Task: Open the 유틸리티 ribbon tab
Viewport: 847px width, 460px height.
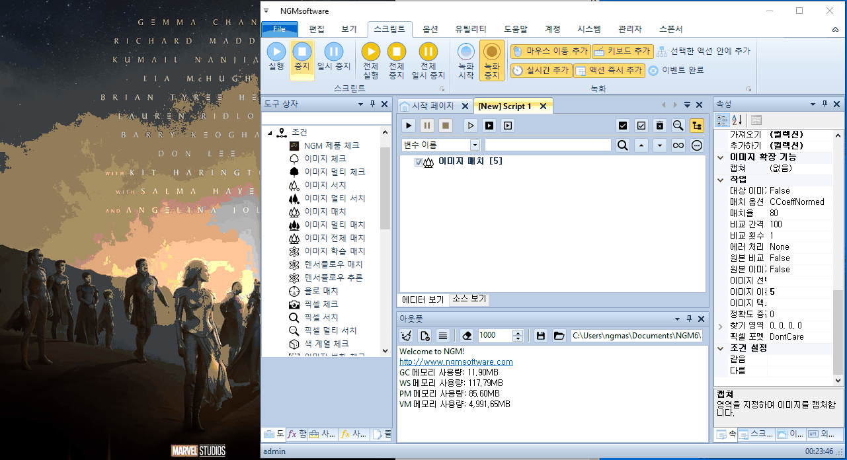Action: 471,29
